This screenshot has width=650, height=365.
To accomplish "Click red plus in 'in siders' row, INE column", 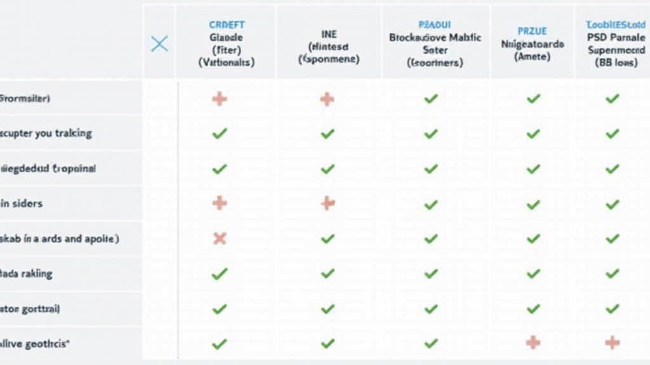I will pyautogui.click(x=328, y=203).
